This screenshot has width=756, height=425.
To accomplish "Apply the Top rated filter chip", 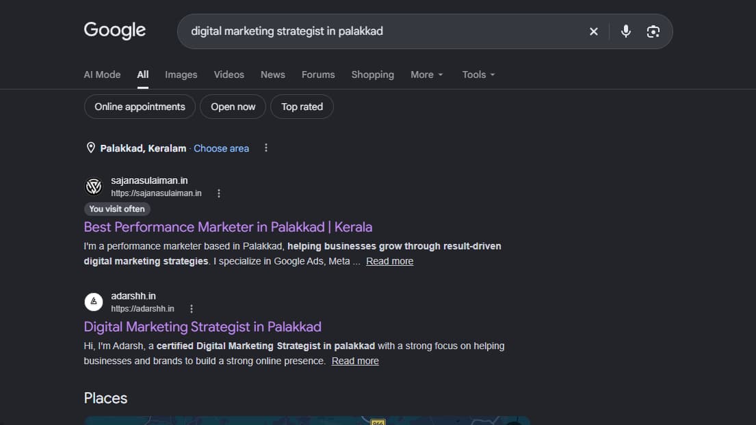I will coord(302,107).
